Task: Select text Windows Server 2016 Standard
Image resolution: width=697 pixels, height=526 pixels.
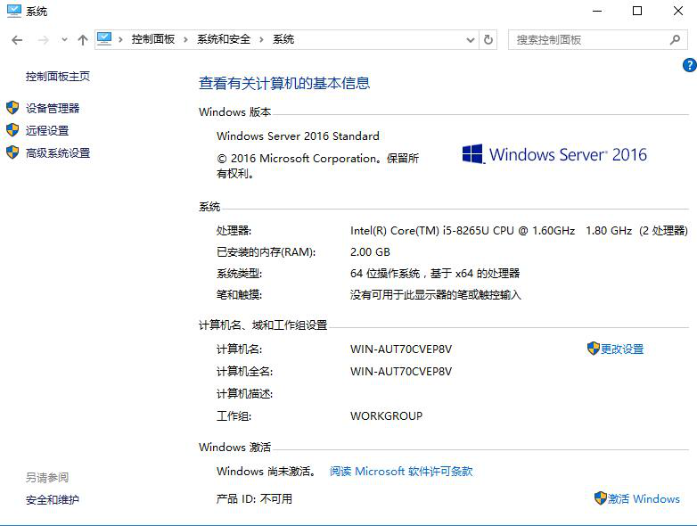Action: (298, 136)
